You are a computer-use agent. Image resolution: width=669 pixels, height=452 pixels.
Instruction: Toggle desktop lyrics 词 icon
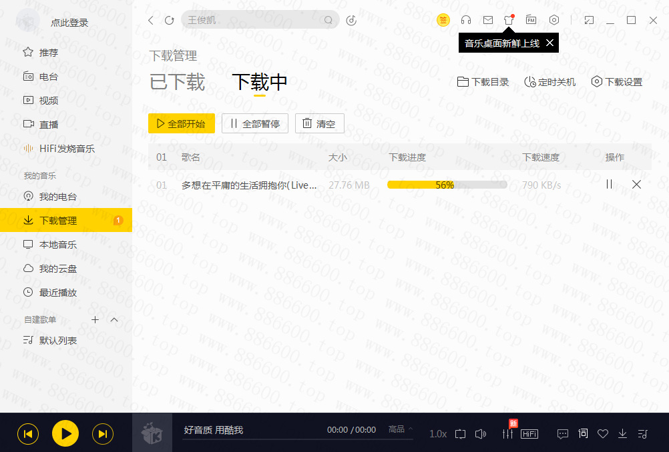(583, 434)
